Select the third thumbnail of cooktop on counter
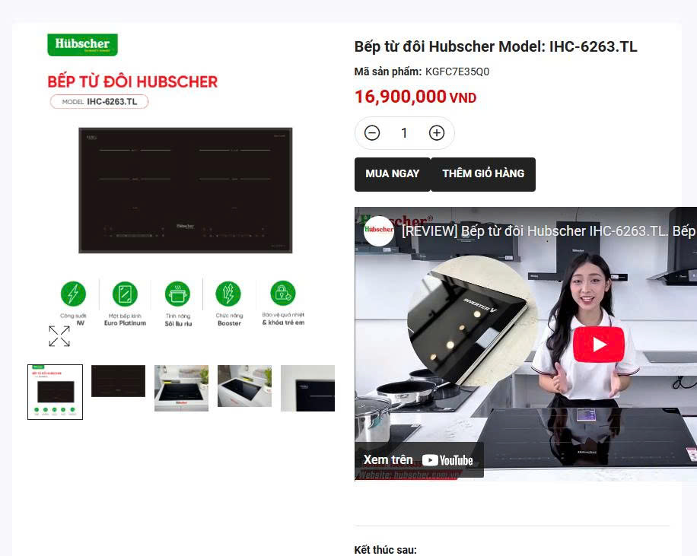This screenshot has height=556, width=697. point(181,388)
